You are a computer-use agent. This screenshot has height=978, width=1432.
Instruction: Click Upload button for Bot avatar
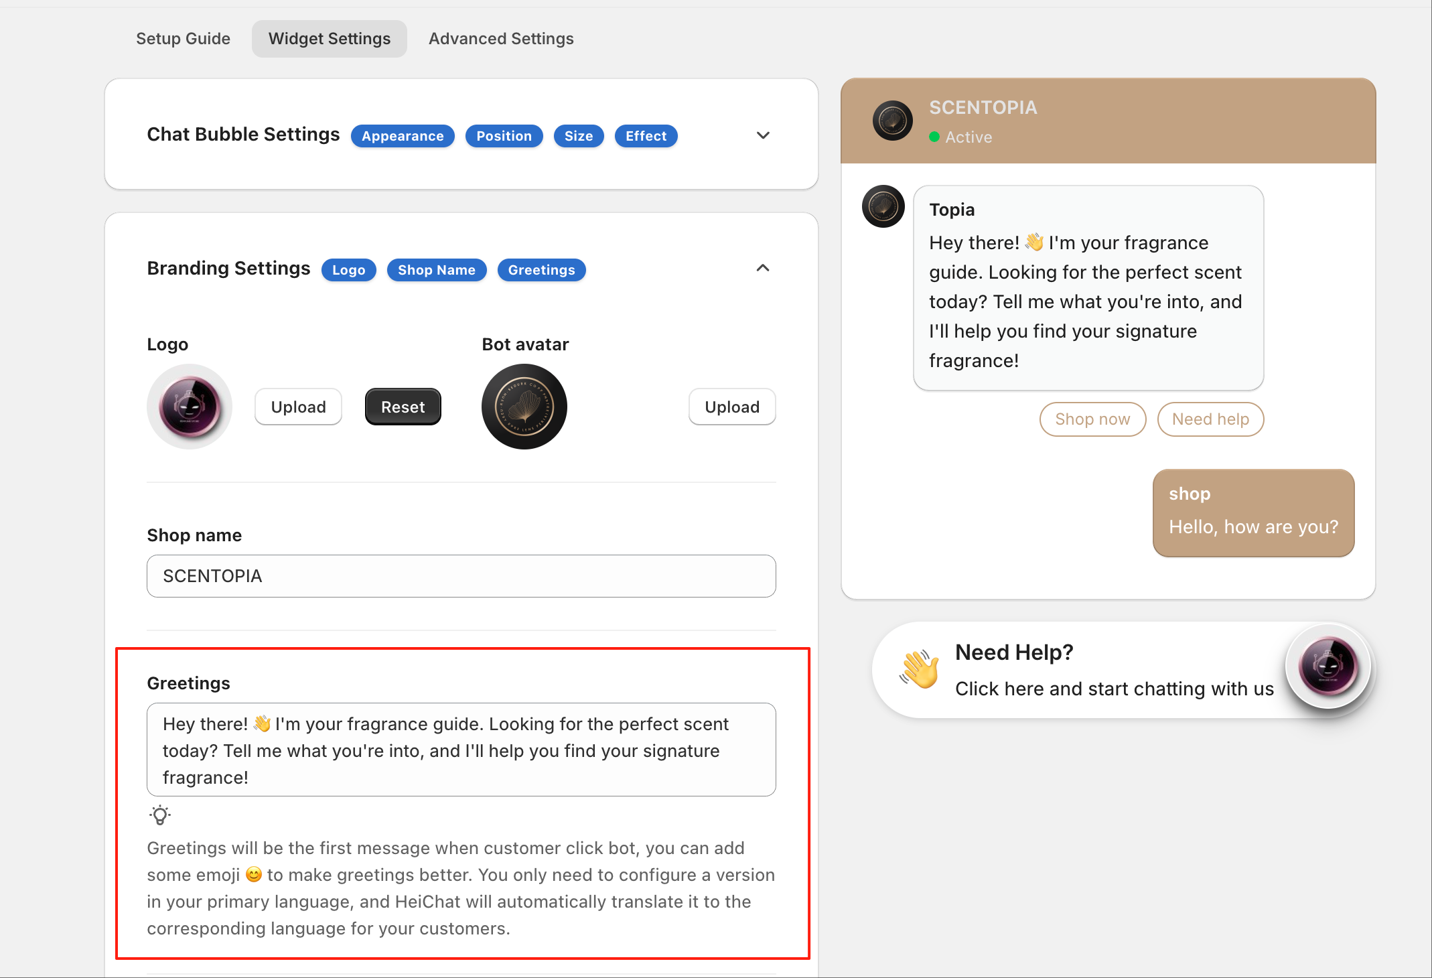(732, 407)
